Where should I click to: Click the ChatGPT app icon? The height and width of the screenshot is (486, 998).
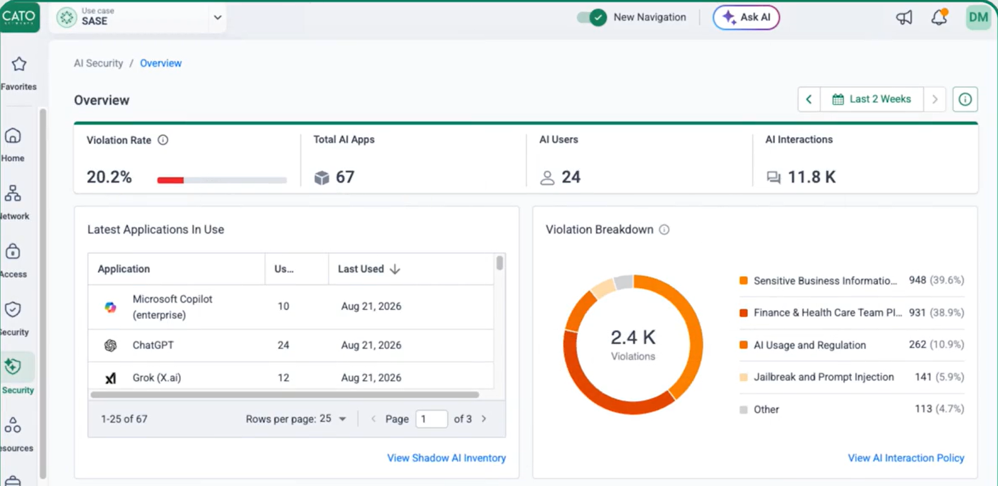point(111,345)
